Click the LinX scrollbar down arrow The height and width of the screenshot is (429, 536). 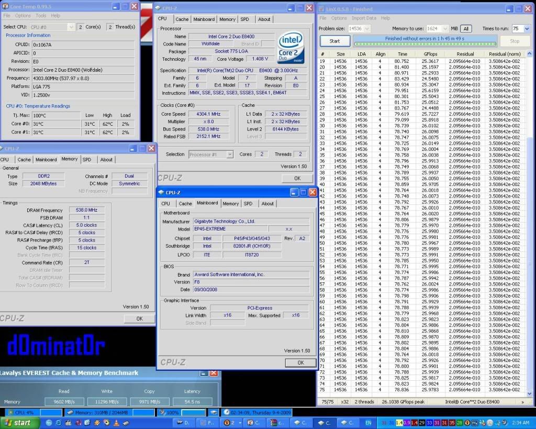tap(530, 393)
